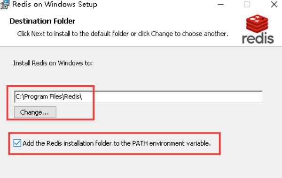Click the installer icon in the title bar
Image resolution: width=282 pixels, height=178 pixels.
[4, 4]
